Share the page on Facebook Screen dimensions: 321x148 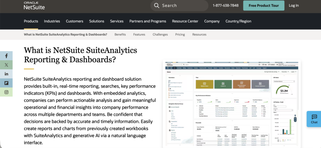[6, 56]
